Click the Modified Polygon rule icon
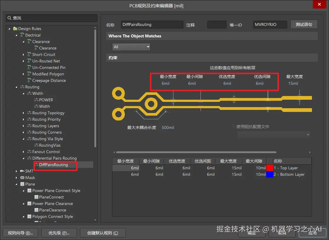This screenshot has width=329, height=240. pos(29,74)
